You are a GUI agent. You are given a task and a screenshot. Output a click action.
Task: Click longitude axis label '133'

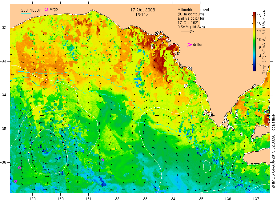(x=144, y=199)
